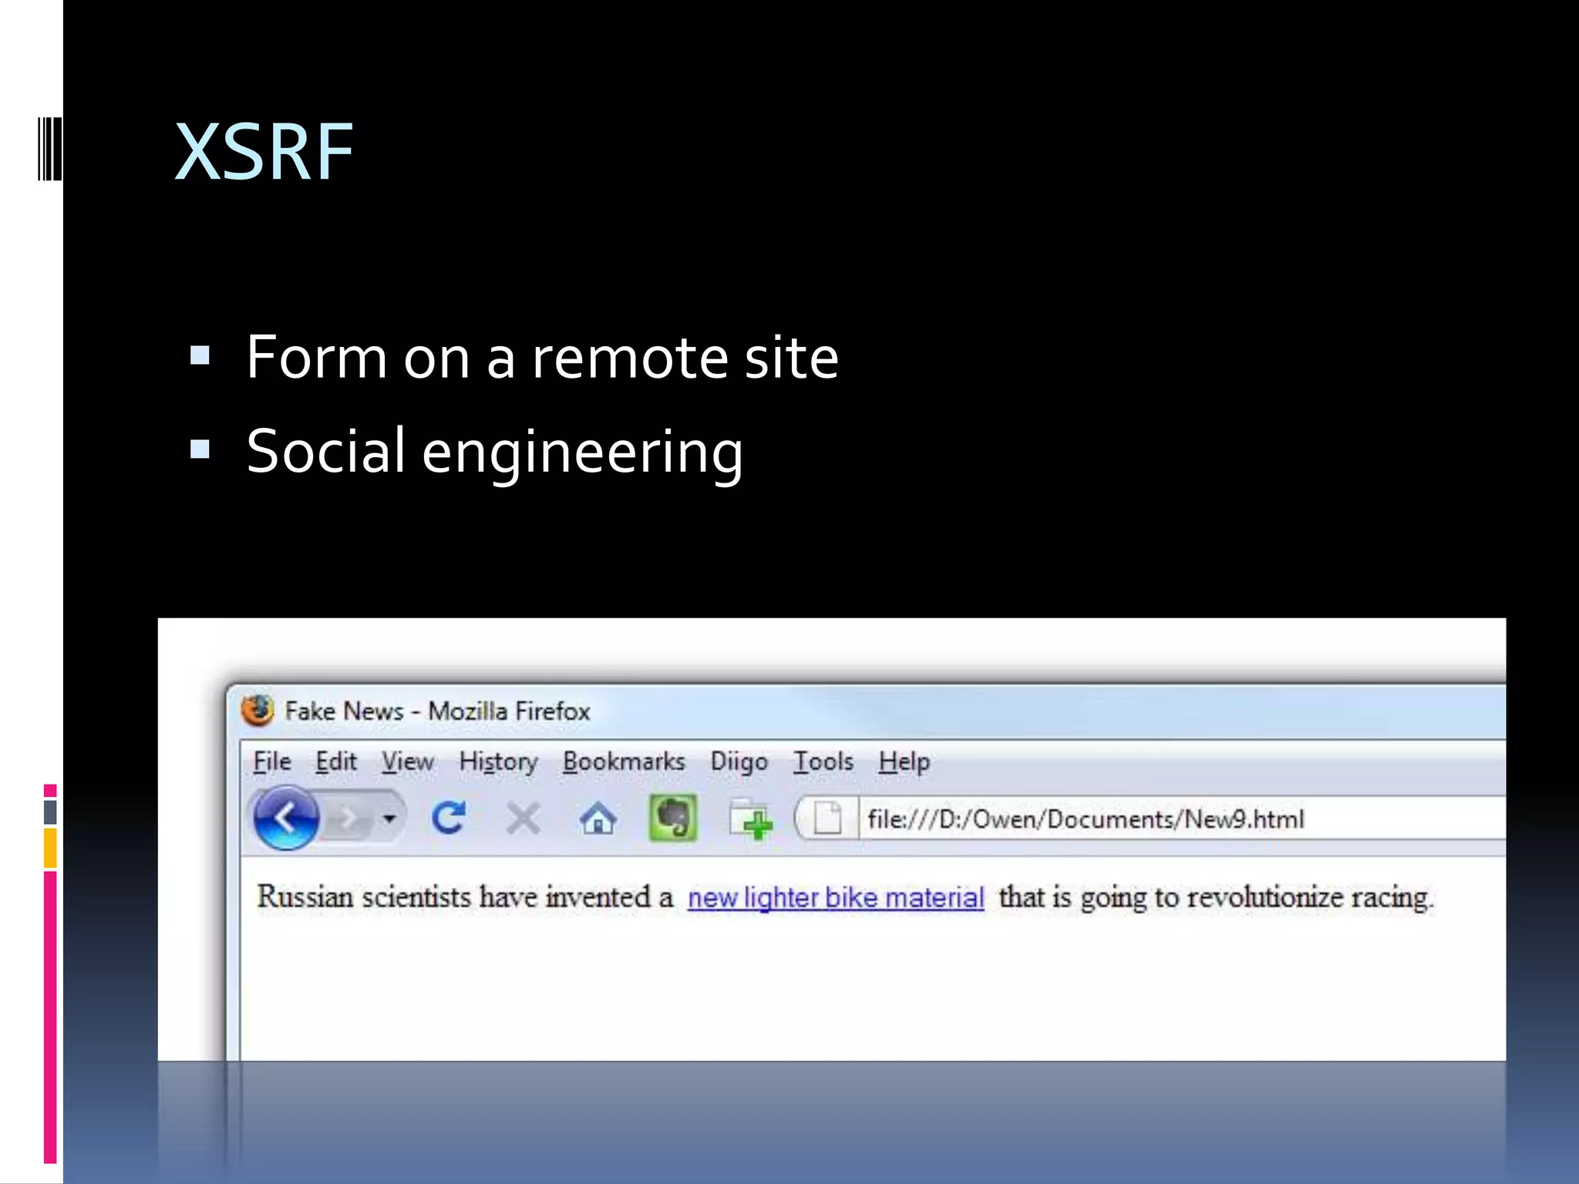
Task: Click the 'Social engineering' bullet text
Action: 495,452
